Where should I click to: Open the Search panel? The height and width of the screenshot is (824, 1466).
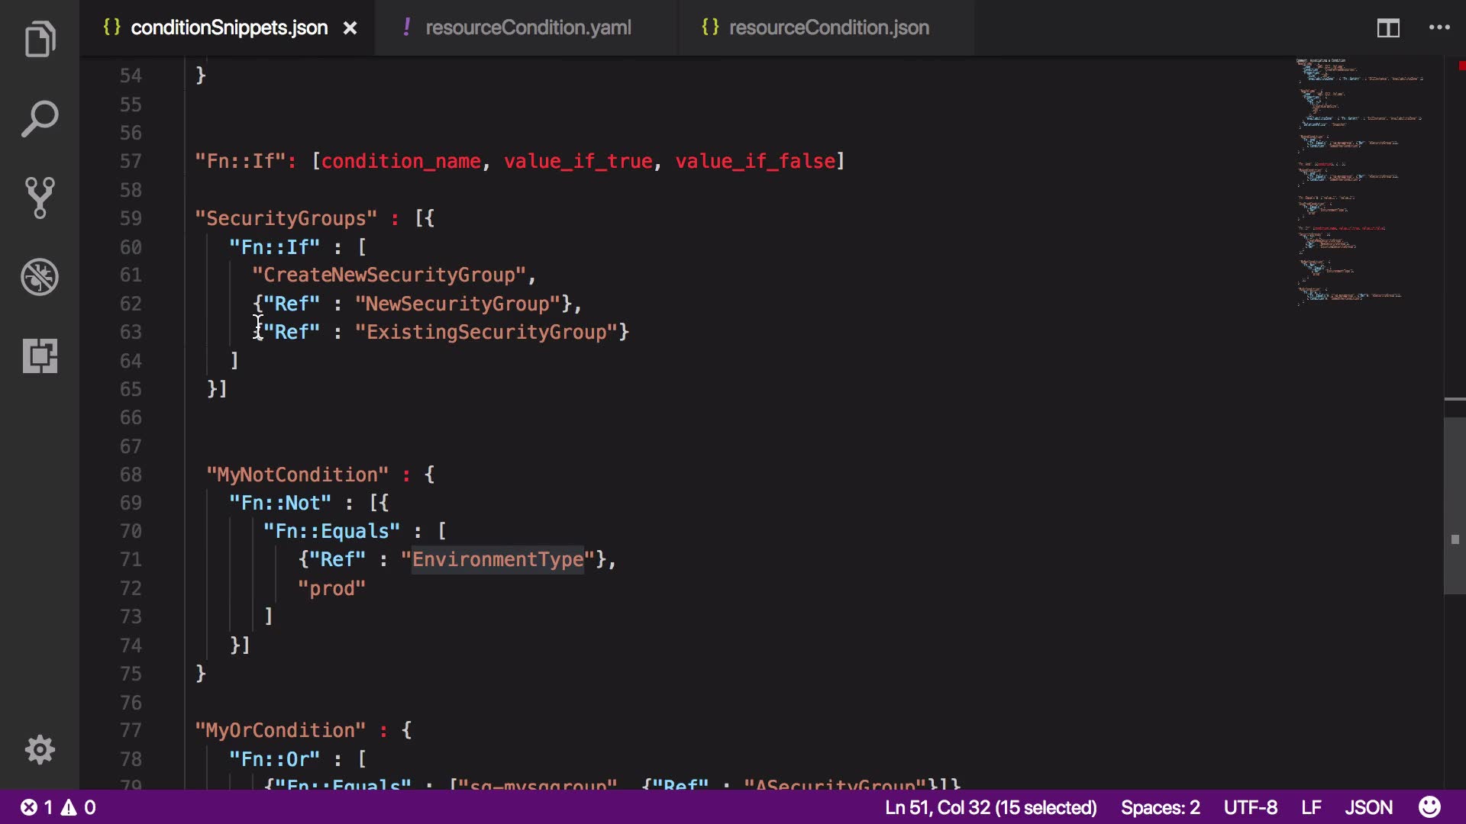coord(40,120)
